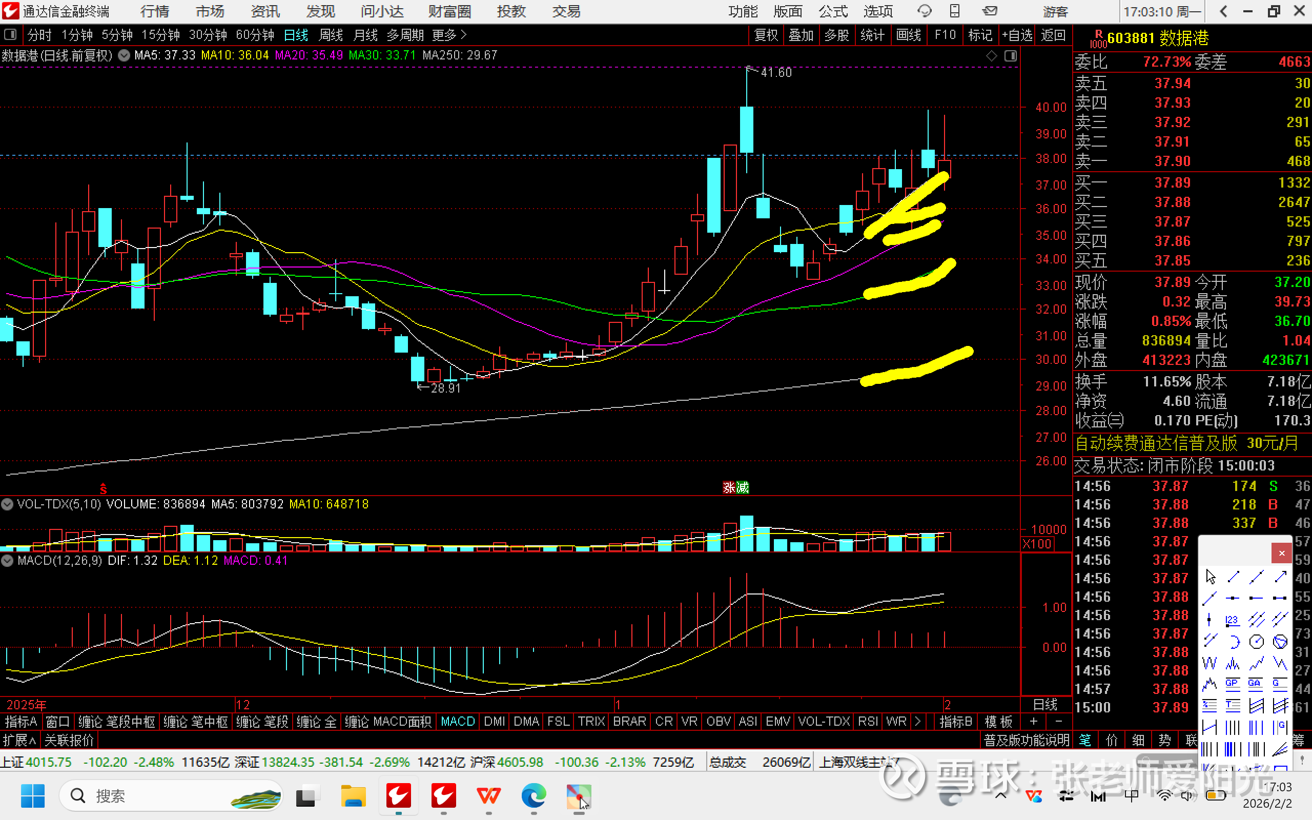Switch to the 周线 weekly period tab

(x=331, y=35)
